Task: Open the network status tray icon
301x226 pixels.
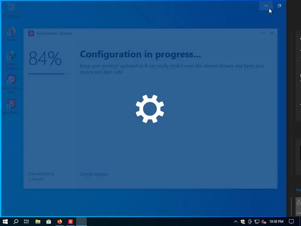Action: pyautogui.click(x=257, y=222)
